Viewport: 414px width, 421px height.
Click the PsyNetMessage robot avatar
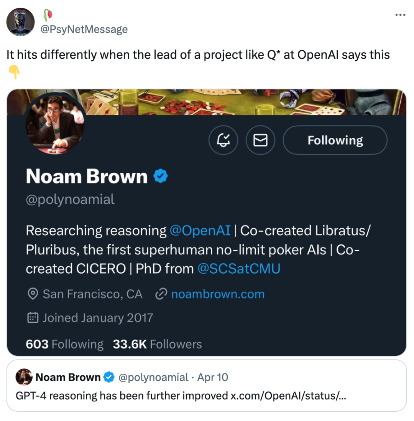[x=21, y=22]
